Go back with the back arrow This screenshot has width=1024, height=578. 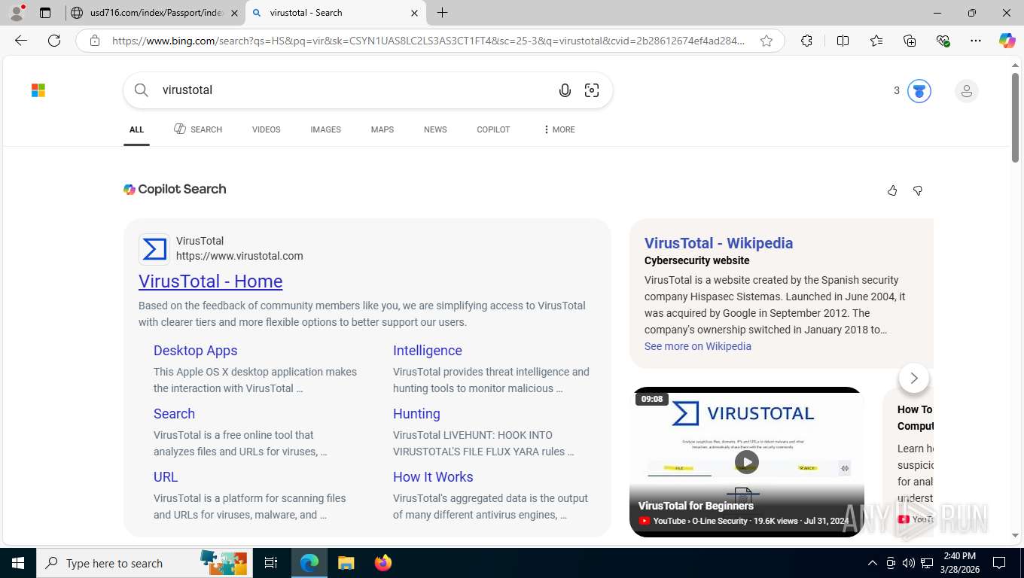tap(21, 41)
